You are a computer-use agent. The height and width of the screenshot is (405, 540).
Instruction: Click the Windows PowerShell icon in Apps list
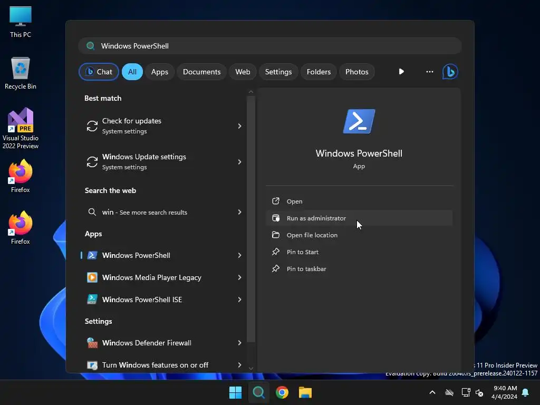click(x=92, y=255)
